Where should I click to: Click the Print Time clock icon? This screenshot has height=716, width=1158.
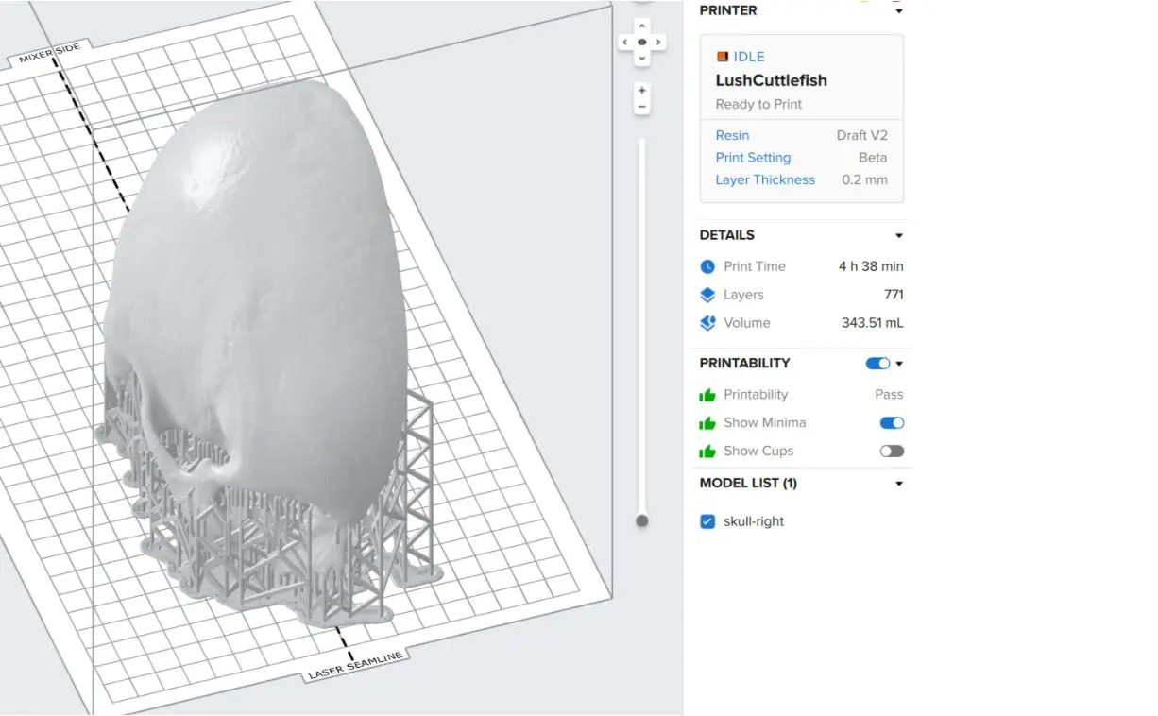(x=707, y=267)
